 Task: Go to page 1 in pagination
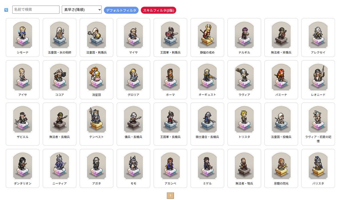pos(170,195)
